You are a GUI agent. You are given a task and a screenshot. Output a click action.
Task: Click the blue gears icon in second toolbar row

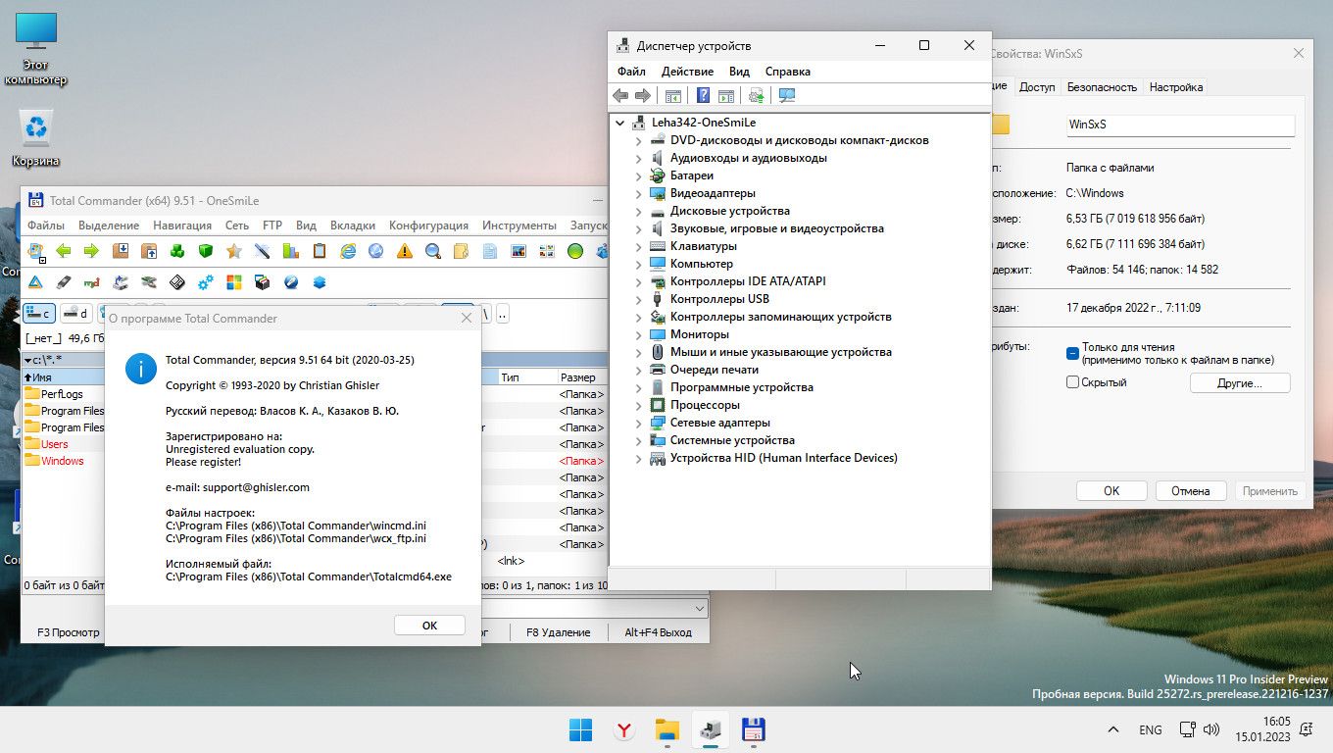(206, 282)
